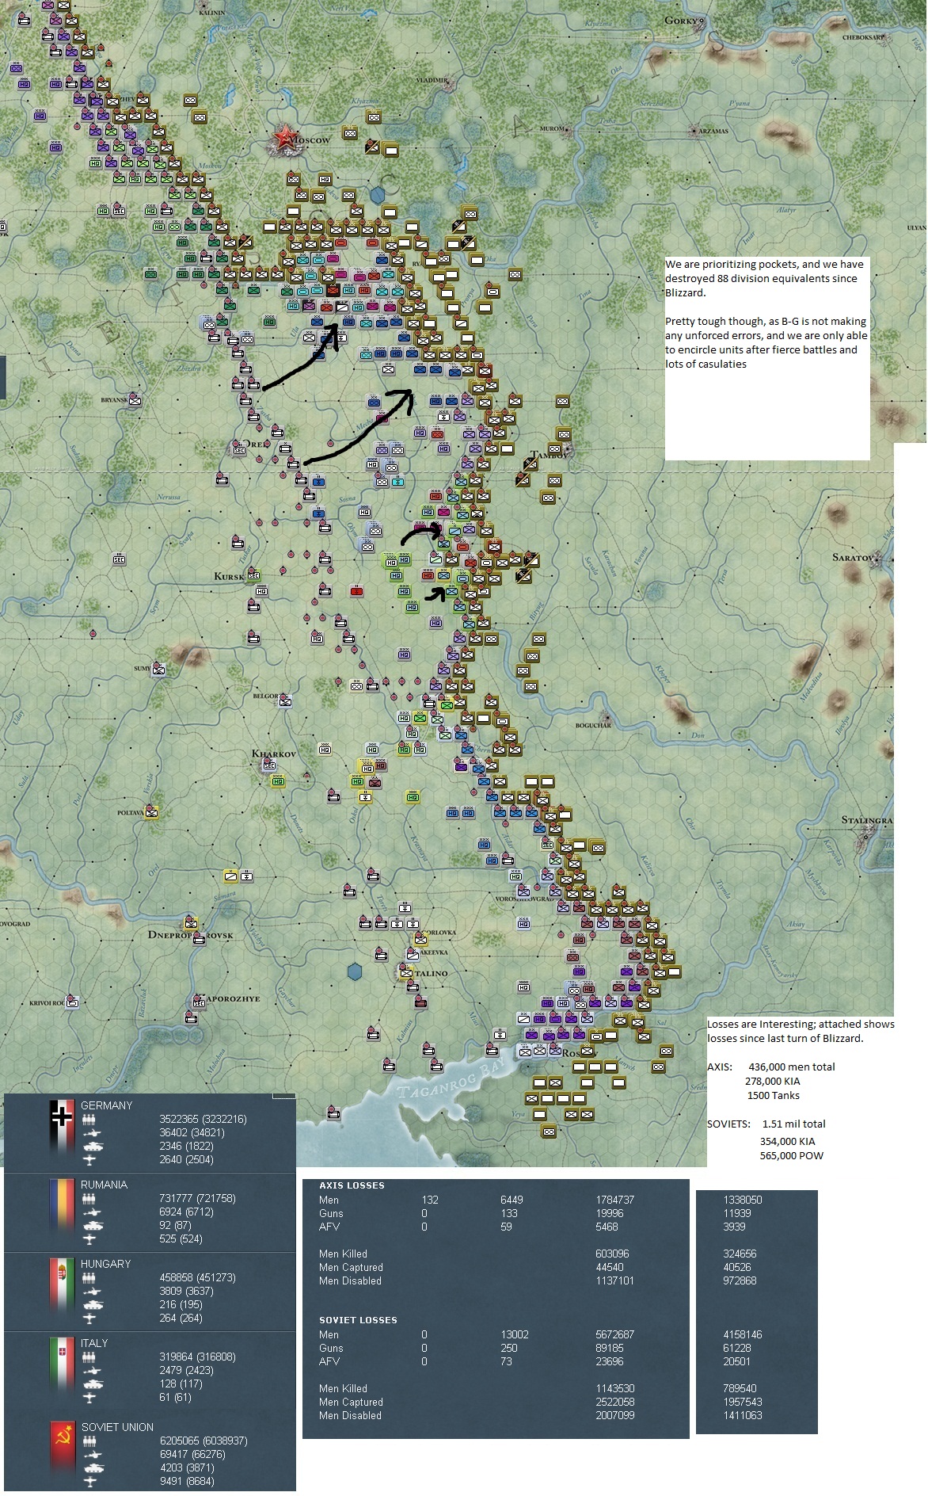928x1496 pixels.
Task: Select the Rumania flag icon
Action: [61, 1210]
